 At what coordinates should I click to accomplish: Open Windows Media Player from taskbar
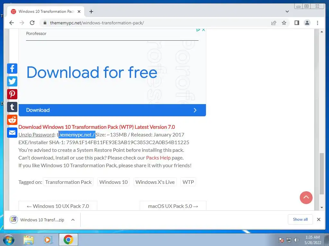[48, 240]
